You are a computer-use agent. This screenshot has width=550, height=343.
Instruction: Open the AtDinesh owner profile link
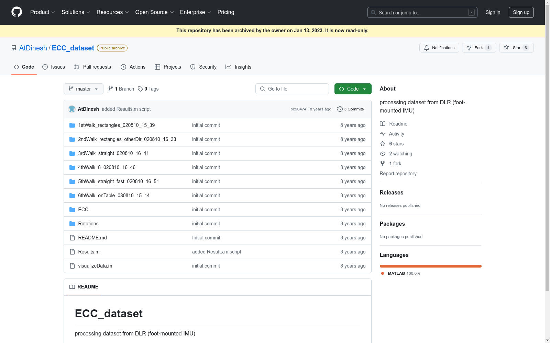[33, 48]
